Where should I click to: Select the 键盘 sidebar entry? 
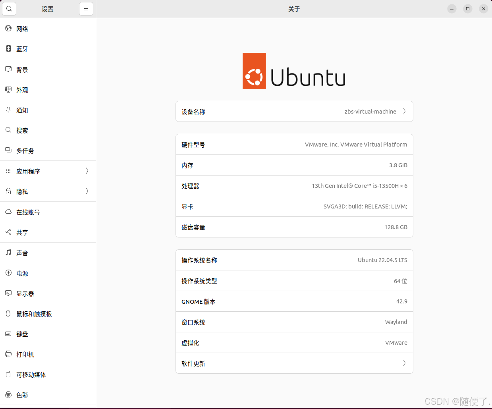48,334
